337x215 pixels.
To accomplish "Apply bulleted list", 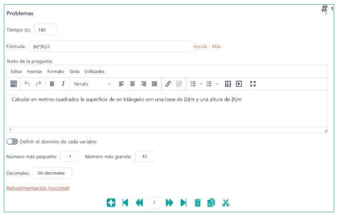I will (x=193, y=84).
